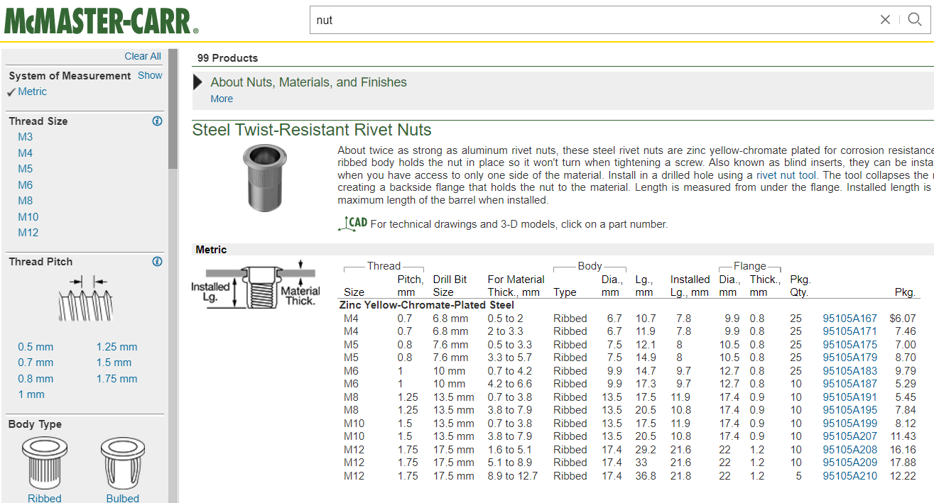Filter by M12 thread size
This screenshot has height=503, width=934.
click(28, 233)
